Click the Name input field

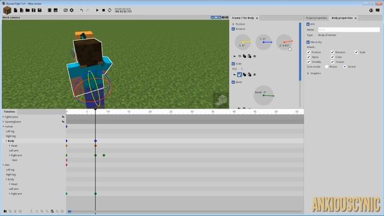(x=349, y=29)
